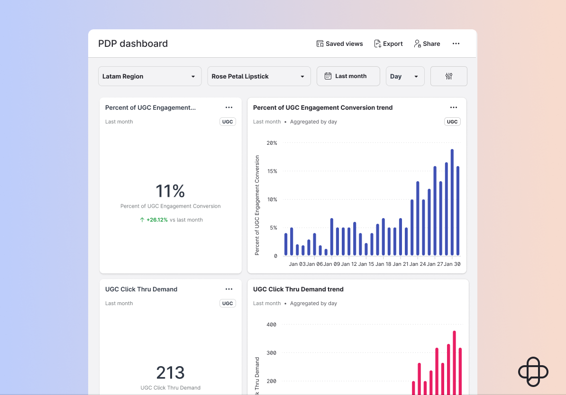Expand the Rose Petal Lipstick dropdown
Viewport: 566px width, 395px height.
259,76
